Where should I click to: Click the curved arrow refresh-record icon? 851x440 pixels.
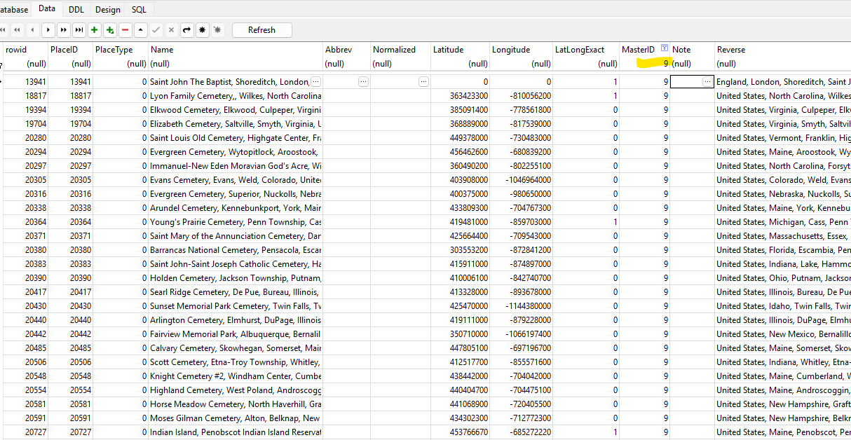coord(186,30)
